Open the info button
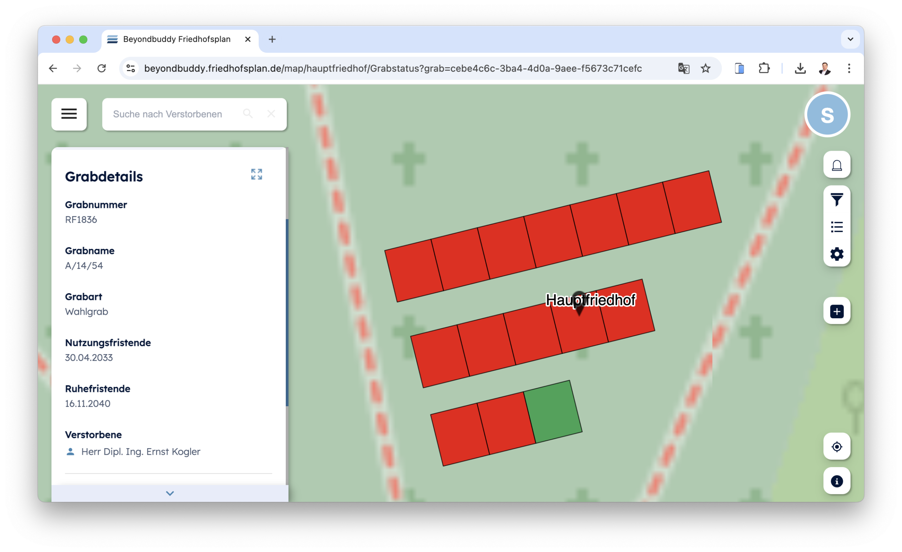This screenshot has width=902, height=552. [x=836, y=481]
